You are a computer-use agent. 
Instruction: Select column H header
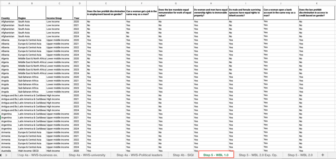point(211,3)
